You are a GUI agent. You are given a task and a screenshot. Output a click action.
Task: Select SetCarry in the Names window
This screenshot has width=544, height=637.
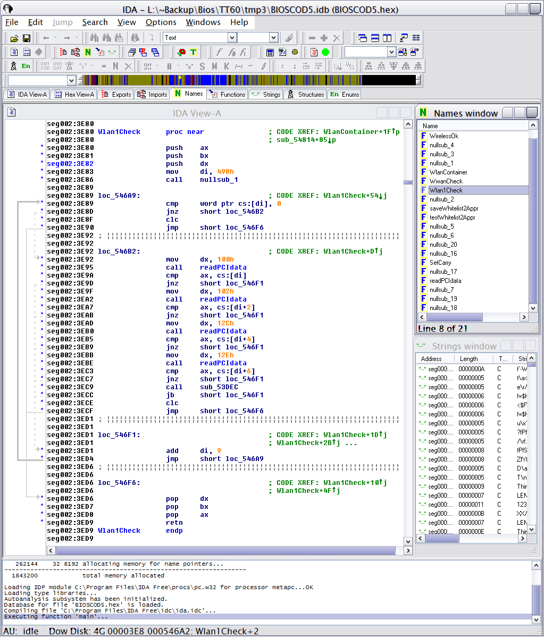click(440, 263)
